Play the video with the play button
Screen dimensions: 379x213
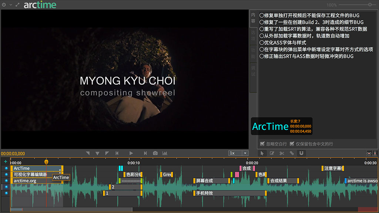131,153
